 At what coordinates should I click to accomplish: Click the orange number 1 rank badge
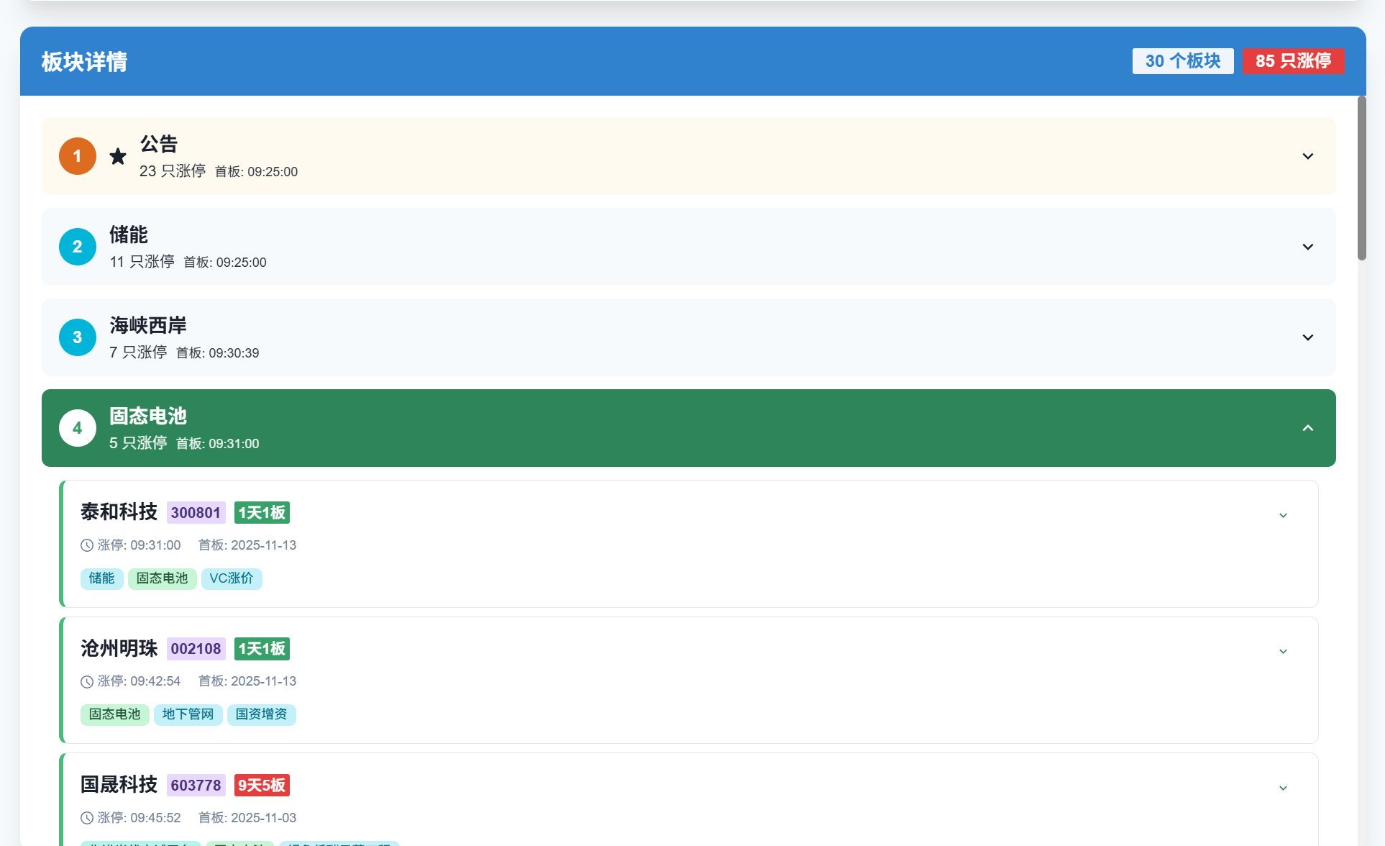pyautogui.click(x=78, y=156)
